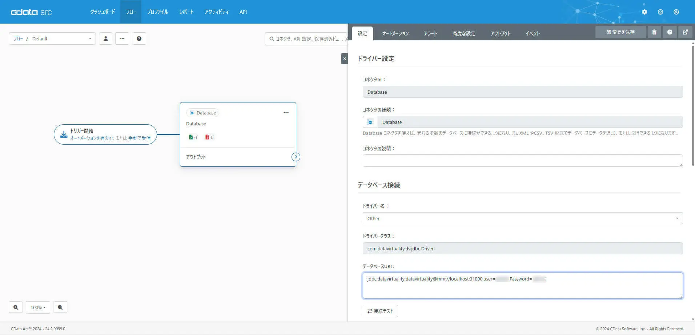
Task: Open connector in new window icon
Action: pos(685,32)
